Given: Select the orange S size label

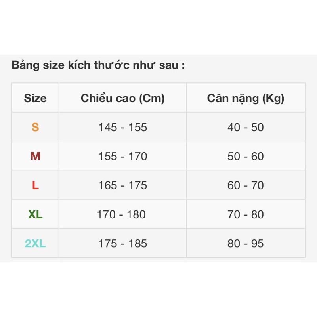Looking at the screenshot, I should coord(35,127).
